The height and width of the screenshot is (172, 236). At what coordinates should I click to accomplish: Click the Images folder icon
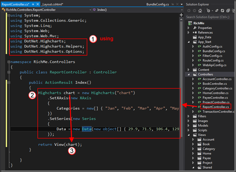coord(195,121)
